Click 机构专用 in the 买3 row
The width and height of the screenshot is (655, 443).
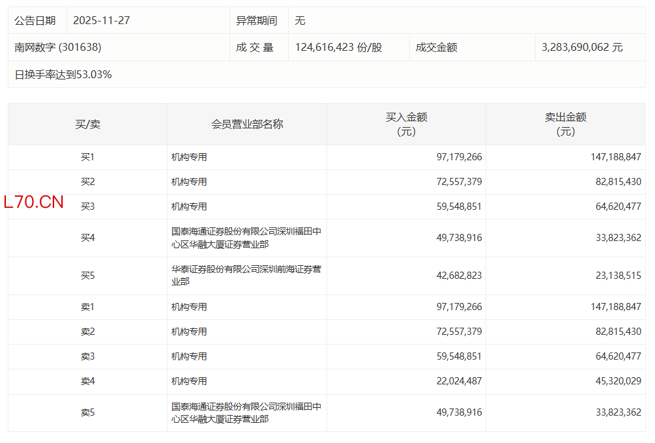click(x=189, y=207)
